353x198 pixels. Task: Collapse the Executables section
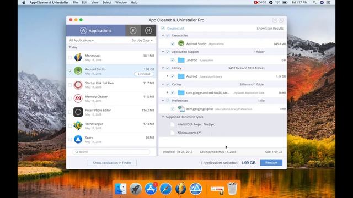(x=163, y=35)
